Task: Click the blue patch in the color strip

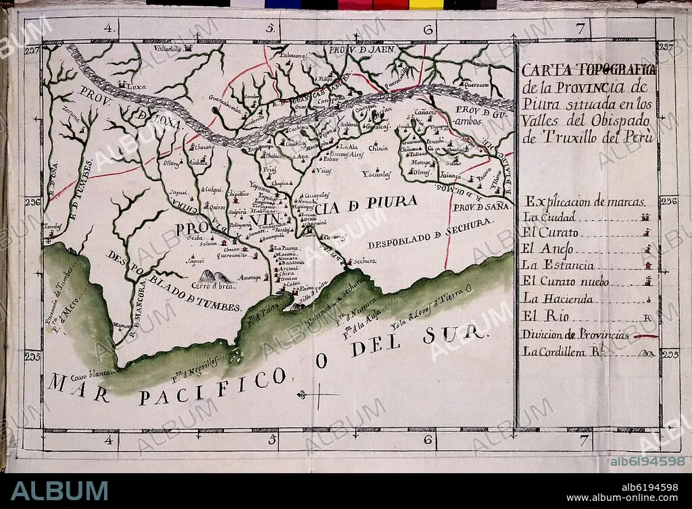Action: coord(283,5)
